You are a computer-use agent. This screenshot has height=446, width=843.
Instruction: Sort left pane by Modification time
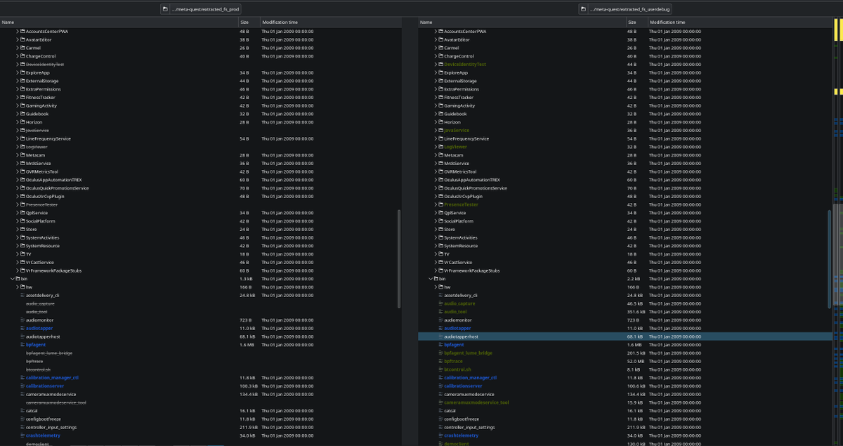[x=330, y=22]
